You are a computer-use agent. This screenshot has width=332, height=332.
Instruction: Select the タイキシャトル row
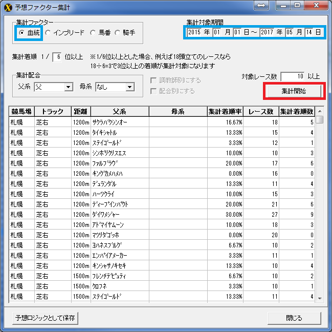coord(162,133)
